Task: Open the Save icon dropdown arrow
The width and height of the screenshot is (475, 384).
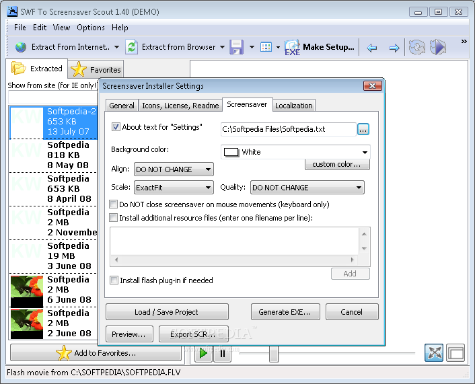Action: pos(252,47)
